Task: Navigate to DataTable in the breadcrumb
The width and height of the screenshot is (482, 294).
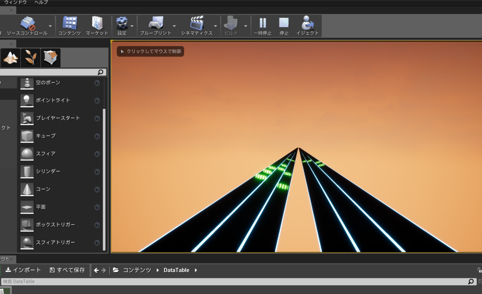Action: pos(177,270)
